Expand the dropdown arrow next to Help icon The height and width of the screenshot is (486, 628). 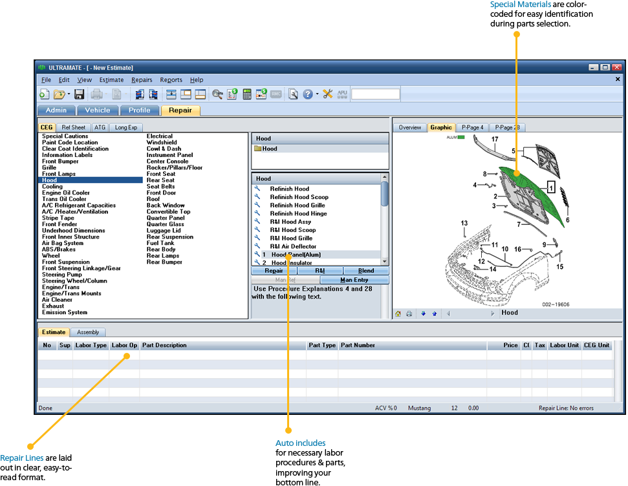click(317, 94)
